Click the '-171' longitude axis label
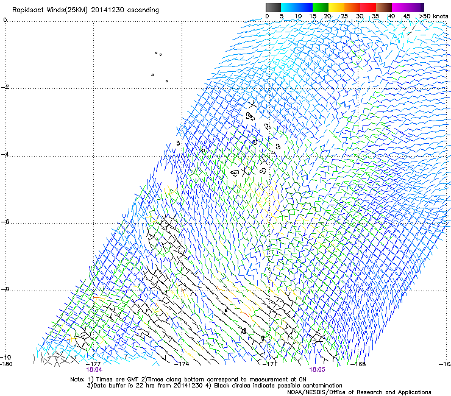451x396 pixels. pyautogui.click(x=269, y=364)
